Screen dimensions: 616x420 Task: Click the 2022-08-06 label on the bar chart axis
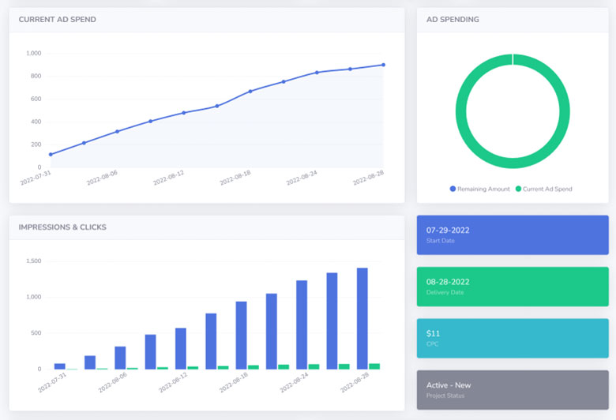[111, 383]
